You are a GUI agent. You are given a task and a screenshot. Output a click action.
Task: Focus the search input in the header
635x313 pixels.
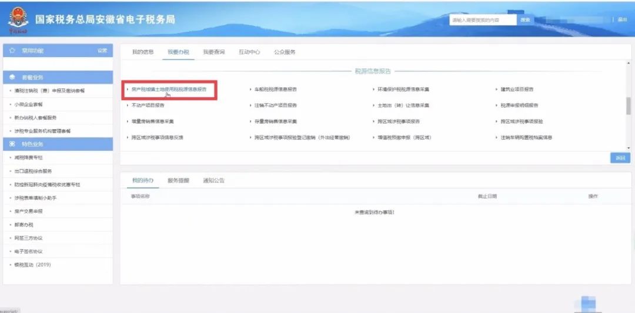coord(483,20)
